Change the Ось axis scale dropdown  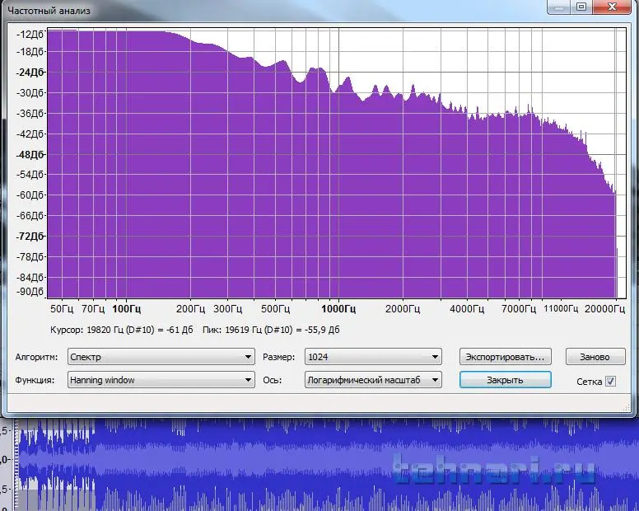(372, 380)
